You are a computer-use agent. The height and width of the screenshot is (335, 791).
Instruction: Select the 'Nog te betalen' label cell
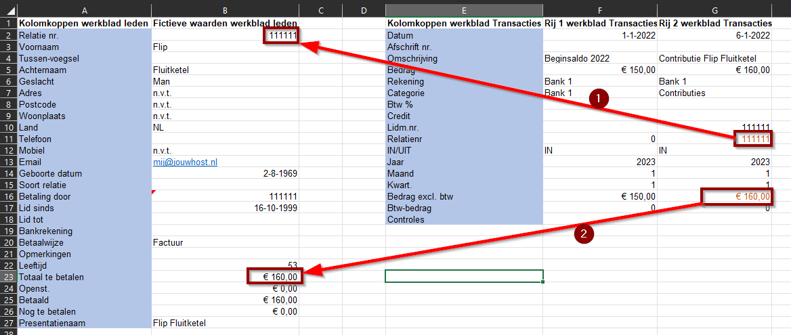[84, 311]
